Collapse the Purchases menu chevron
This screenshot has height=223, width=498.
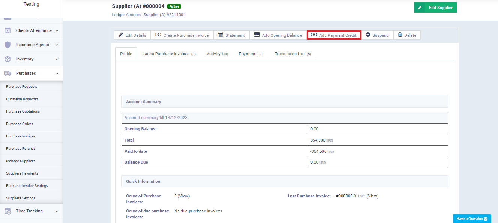coord(57,74)
